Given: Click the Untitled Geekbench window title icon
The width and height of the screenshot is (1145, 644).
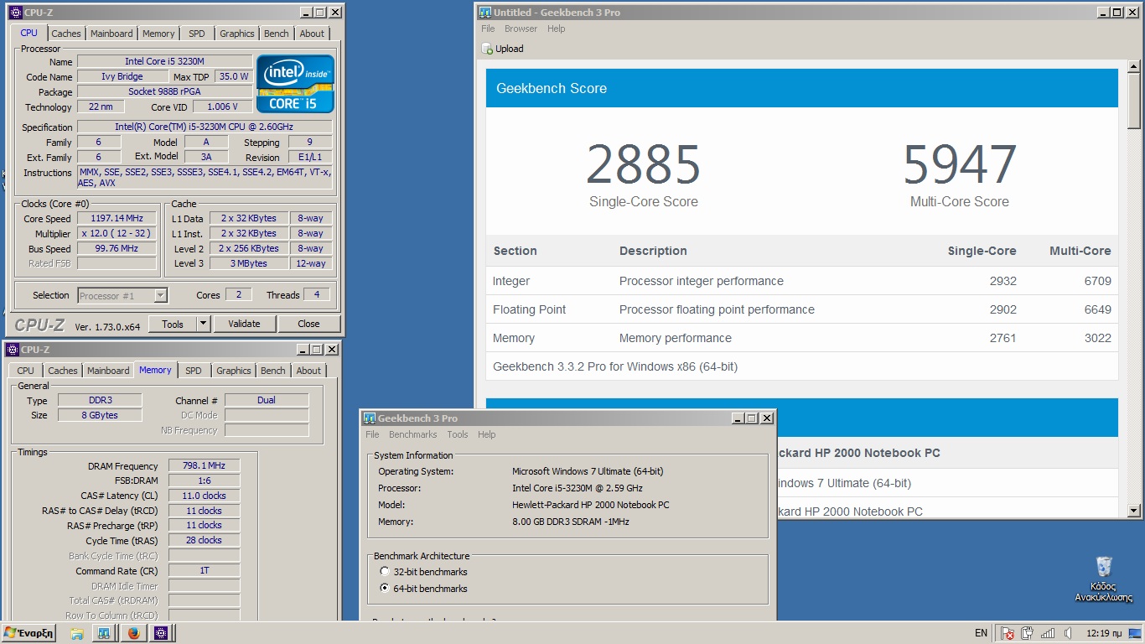Looking at the screenshot, I should (484, 13).
